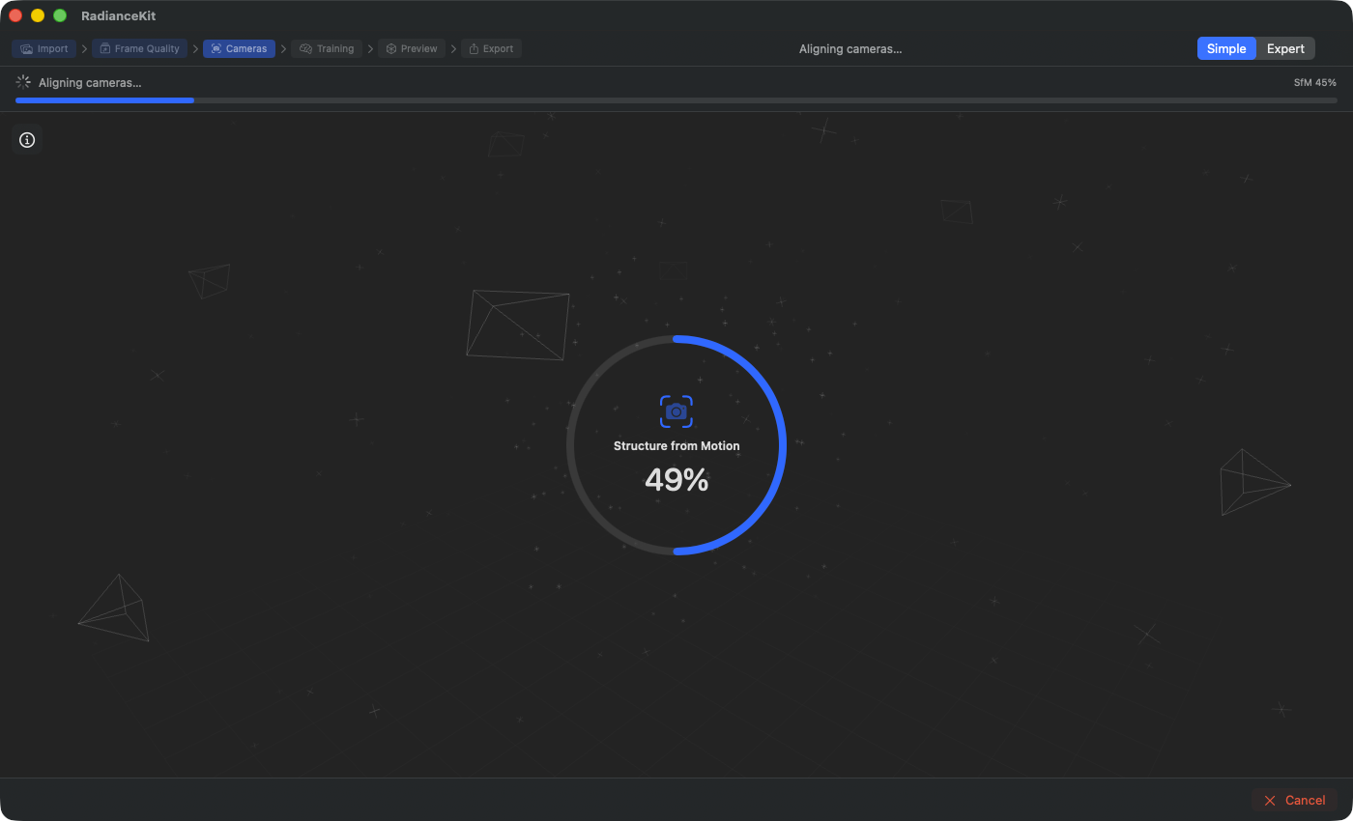Viewport: 1353px width, 821px height.
Task: Click the X icon on Cancel
Action: [1270, 801]
